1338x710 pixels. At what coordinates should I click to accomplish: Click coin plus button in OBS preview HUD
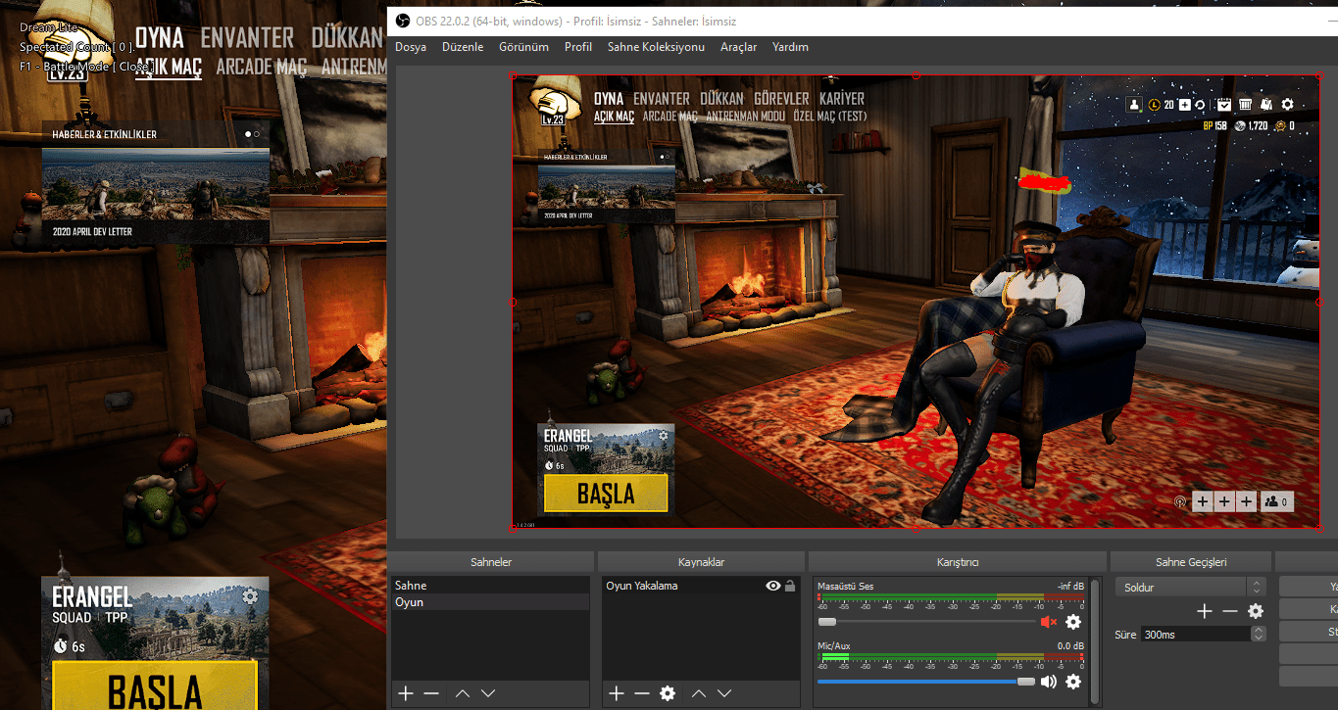tap(1184, 104)
